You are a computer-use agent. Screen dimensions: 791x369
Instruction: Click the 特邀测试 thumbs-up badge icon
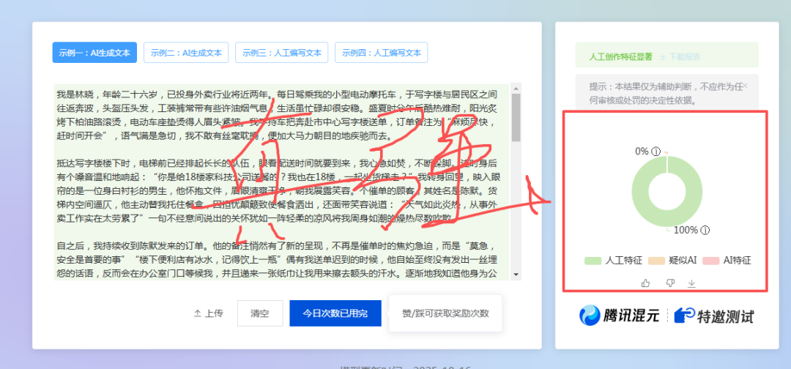pos(684,316)
